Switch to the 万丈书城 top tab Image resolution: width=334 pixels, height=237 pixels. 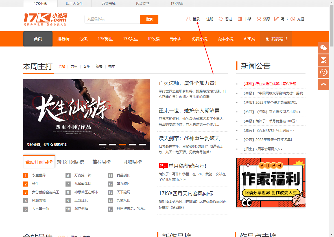pyautogui.click(x=108, y=4)
